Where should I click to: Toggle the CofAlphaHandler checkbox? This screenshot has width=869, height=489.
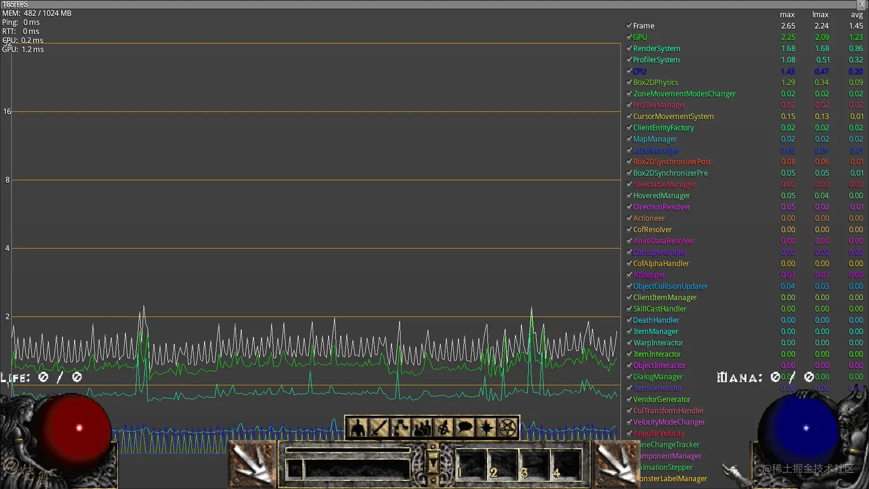629,264
